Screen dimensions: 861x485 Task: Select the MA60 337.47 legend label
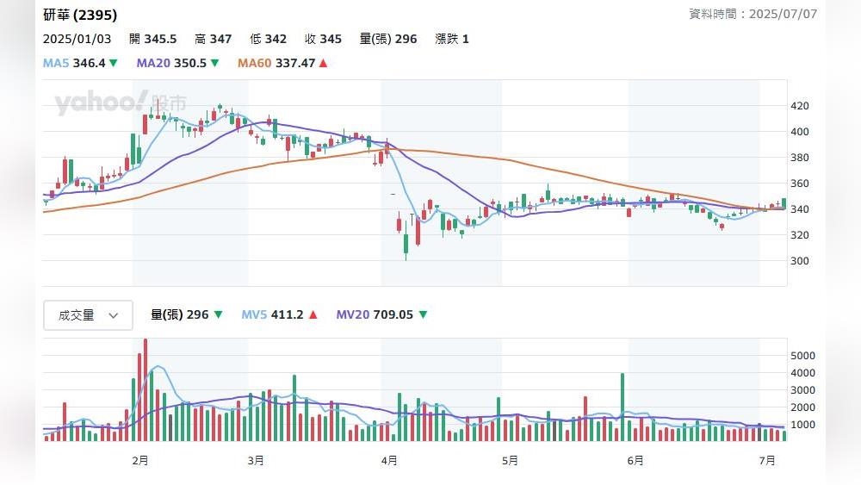pos(276,63)
